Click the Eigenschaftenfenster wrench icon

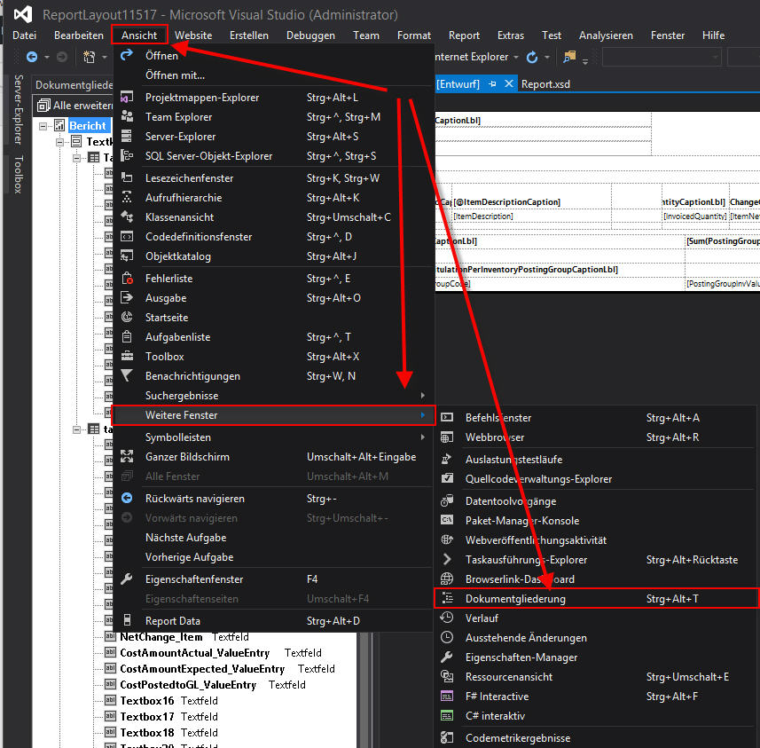coord(127,579)
